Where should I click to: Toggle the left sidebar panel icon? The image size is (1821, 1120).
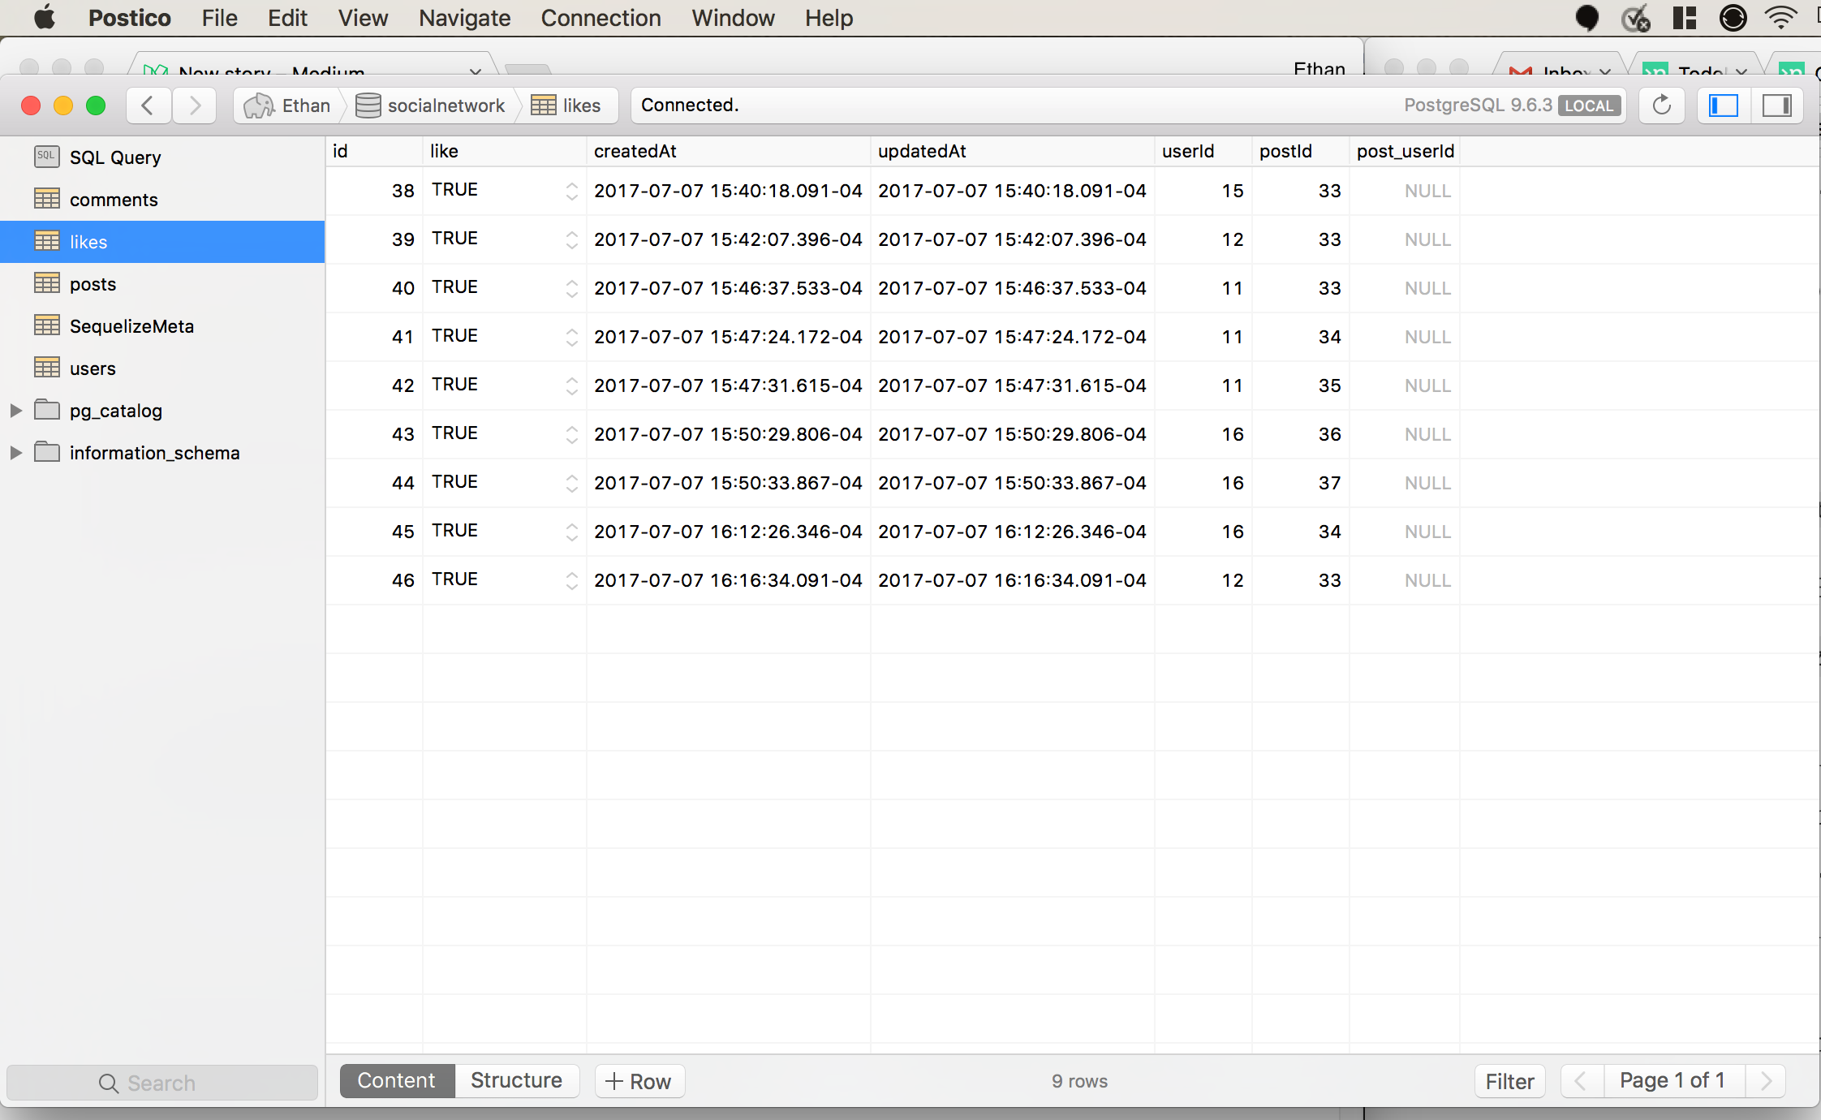pyautogui.click(x=1723, y=106)
